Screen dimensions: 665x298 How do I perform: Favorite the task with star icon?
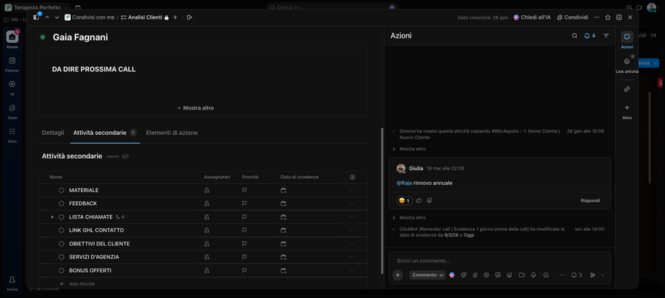pos(608,17)
